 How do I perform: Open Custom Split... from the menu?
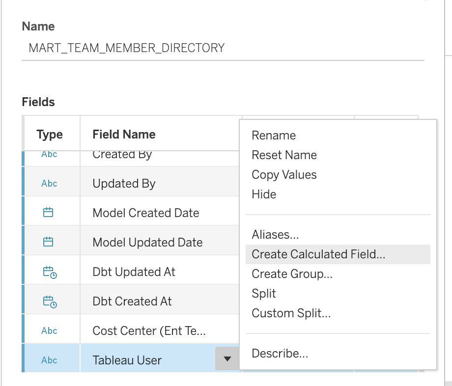(291, 313)
